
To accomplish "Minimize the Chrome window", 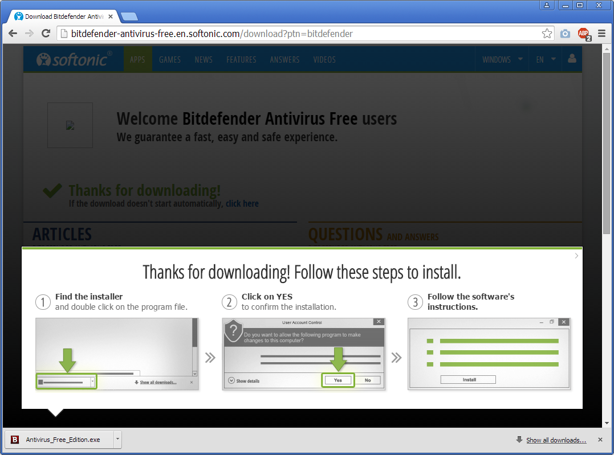I will tap(566, 5).
